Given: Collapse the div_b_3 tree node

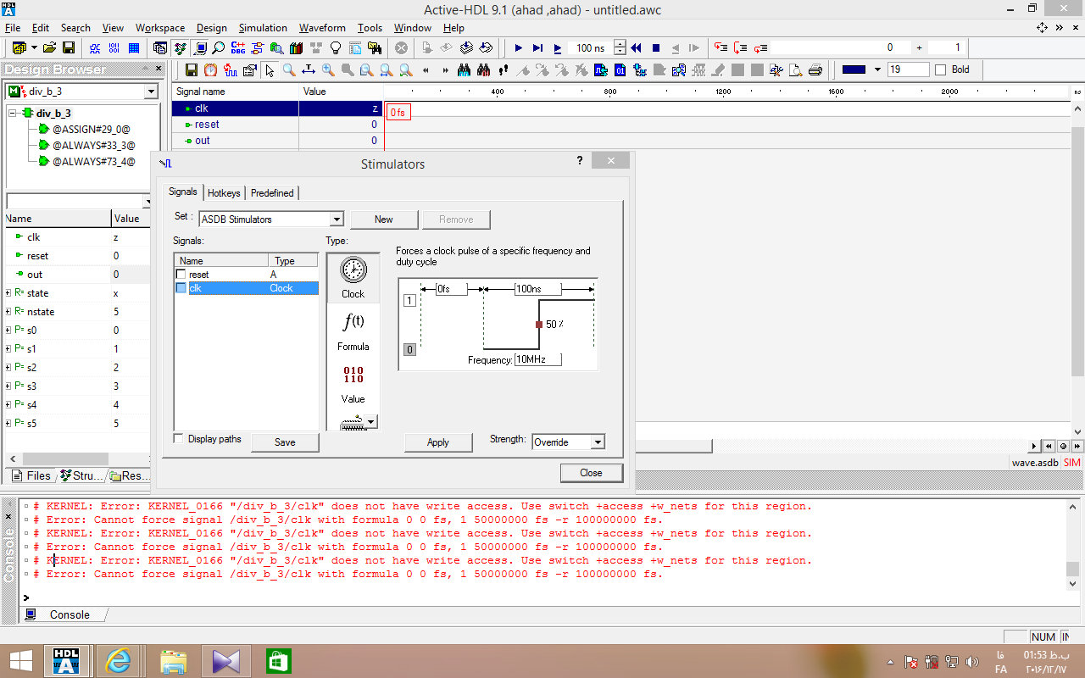Looking at the screenshot, I should [14, 113].
